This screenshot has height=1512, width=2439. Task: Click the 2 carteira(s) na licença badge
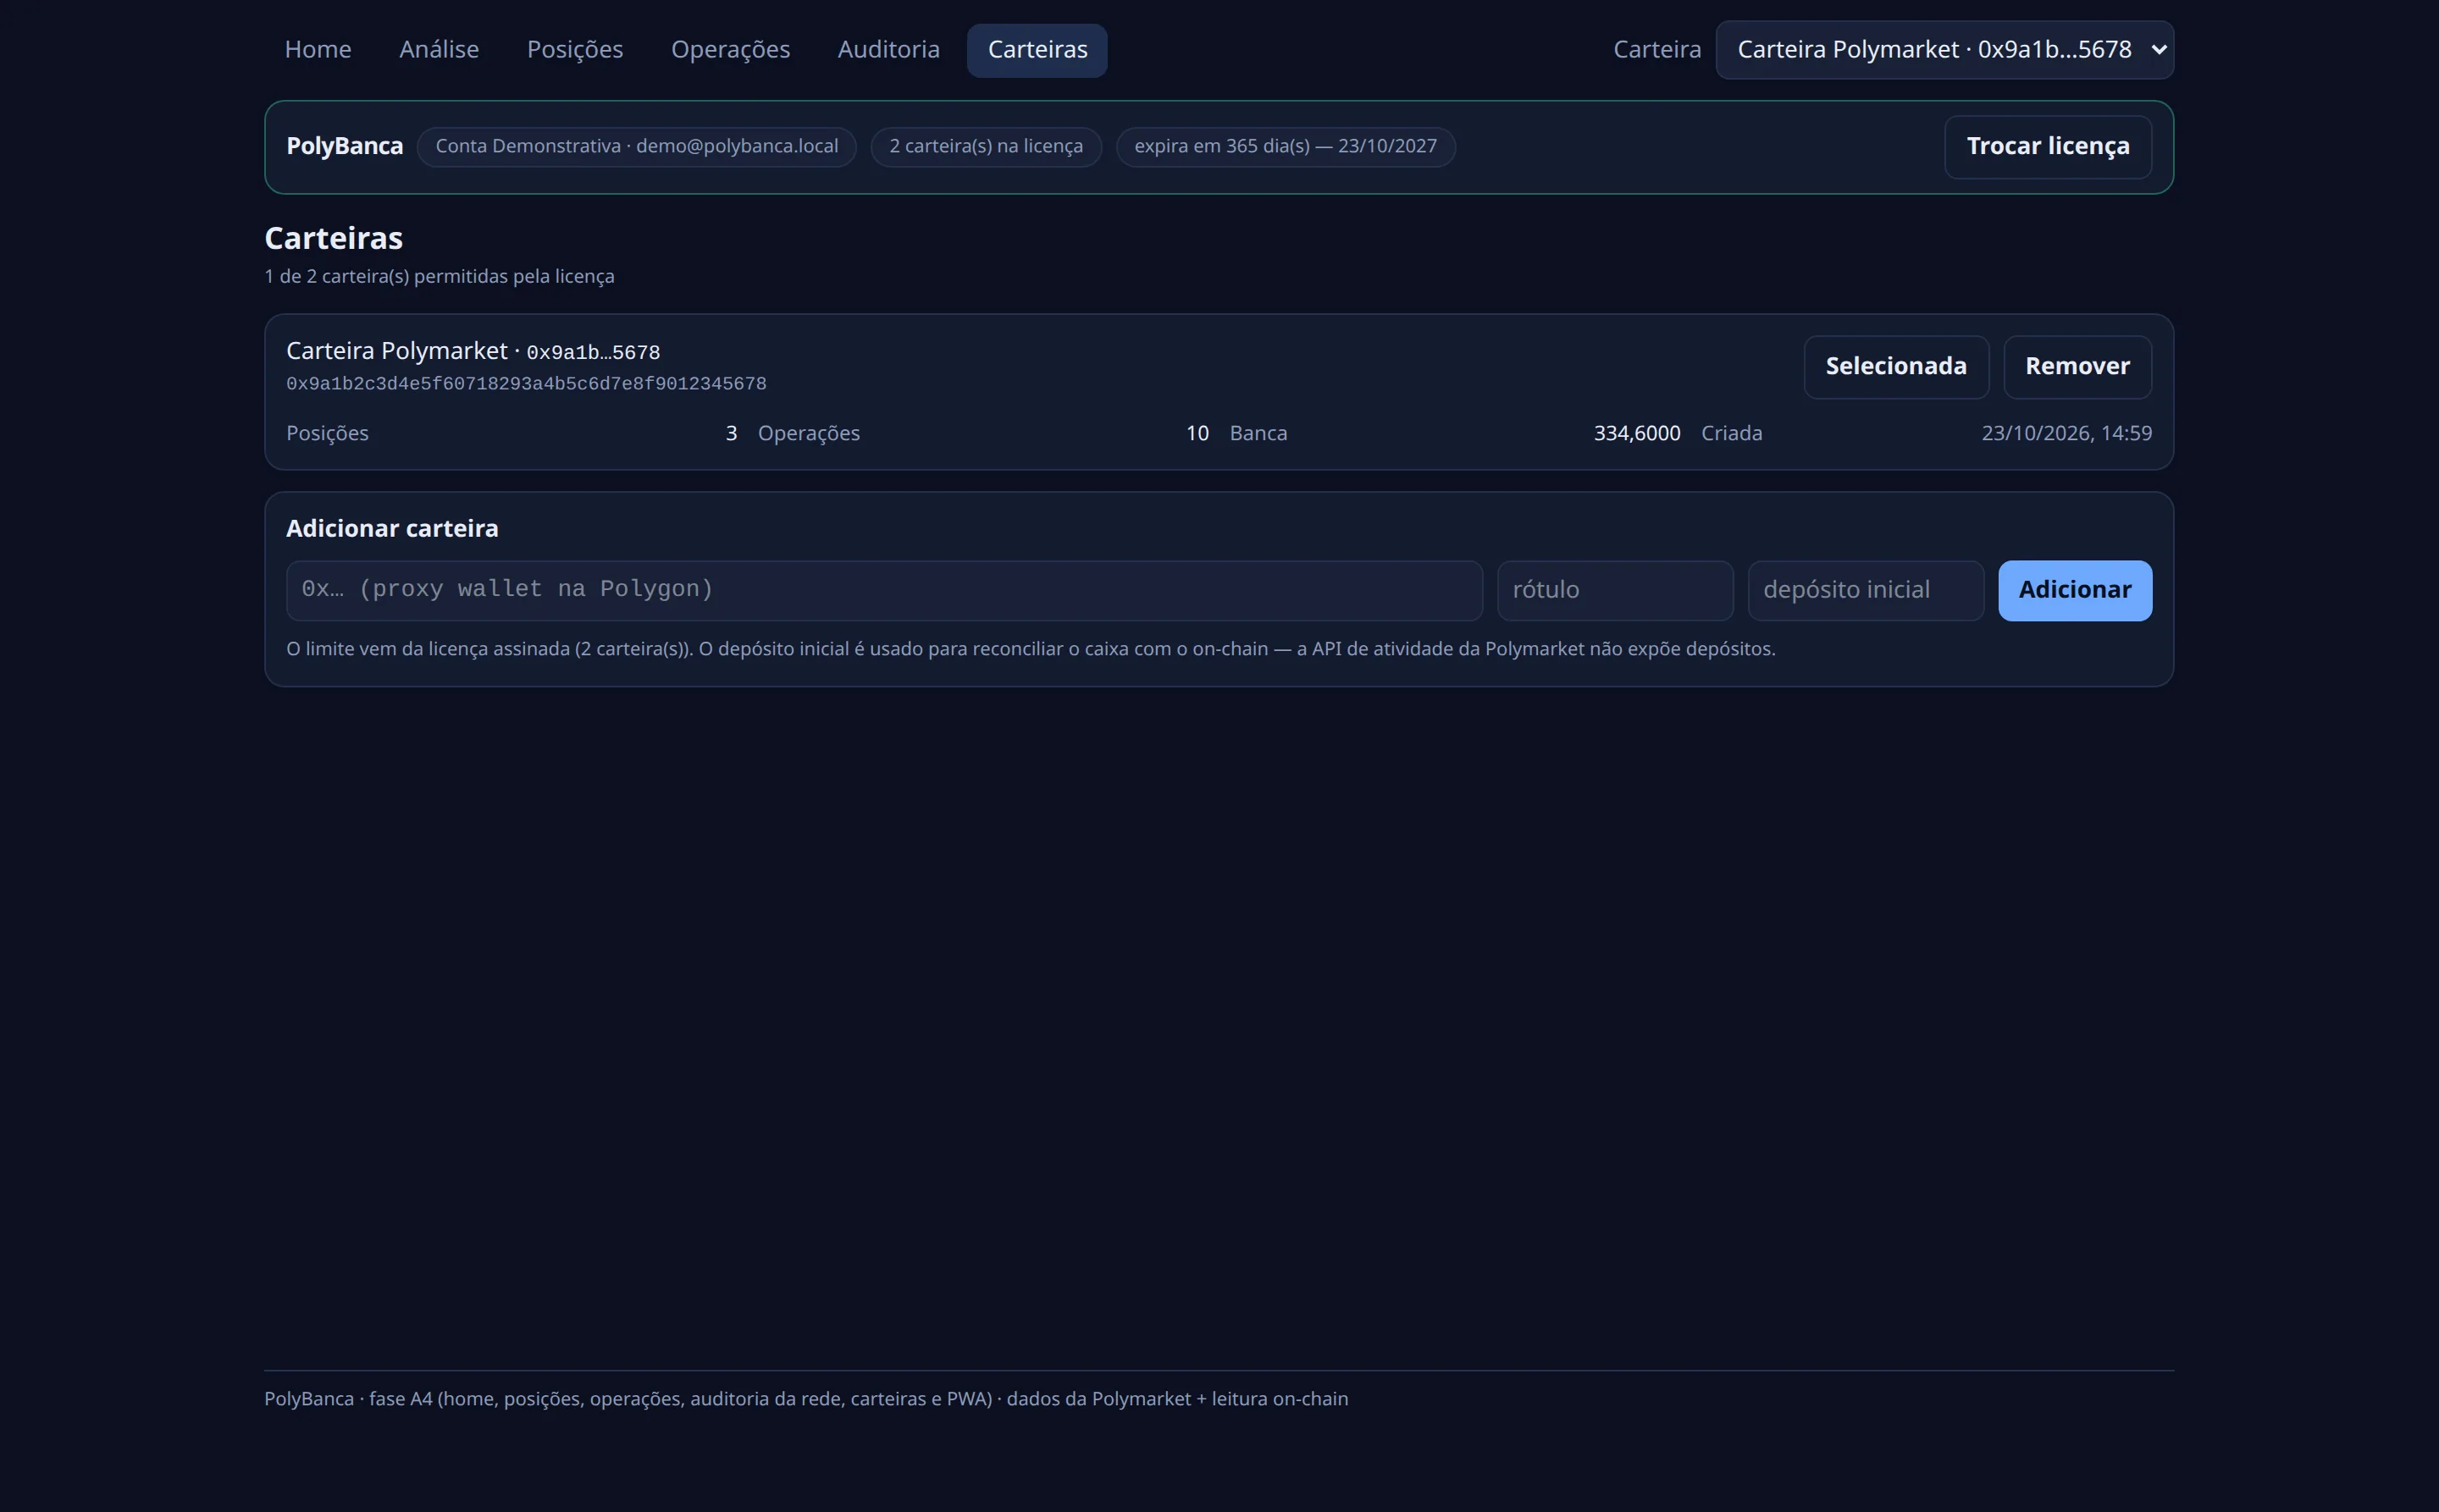click(x=986, y=147)
